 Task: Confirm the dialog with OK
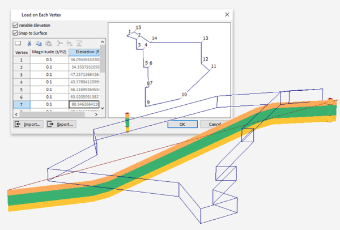[x=182, y=124]
